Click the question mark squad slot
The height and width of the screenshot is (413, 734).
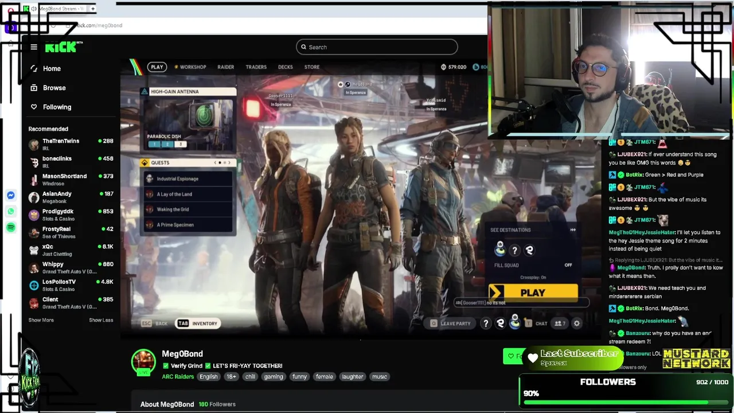tap(515, 250)
